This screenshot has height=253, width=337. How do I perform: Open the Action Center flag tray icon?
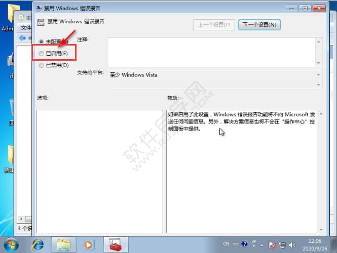[272, 244]
